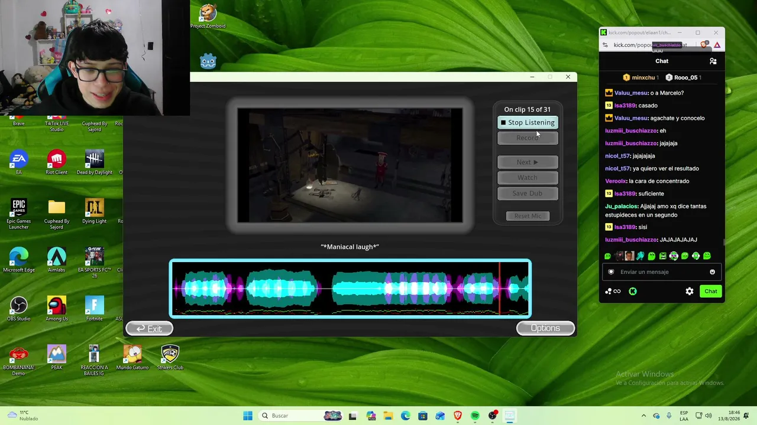Screen dimensions: 757x425
Task: Open the Options menu
Action: tap(545, 328)
